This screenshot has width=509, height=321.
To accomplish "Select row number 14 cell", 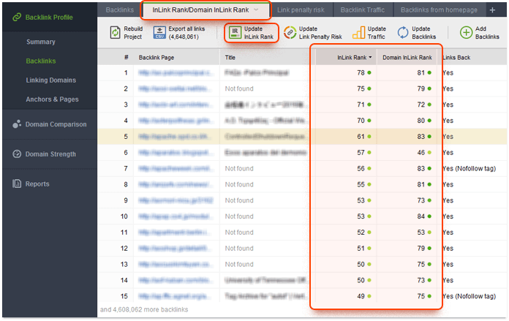I will (x=124, y=281).
